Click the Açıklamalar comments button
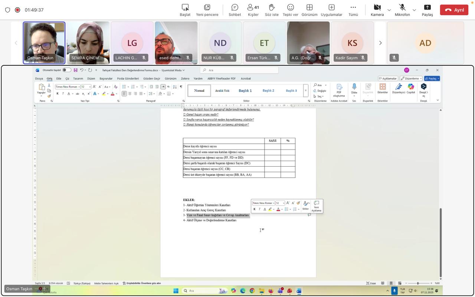 coord(388,79)
